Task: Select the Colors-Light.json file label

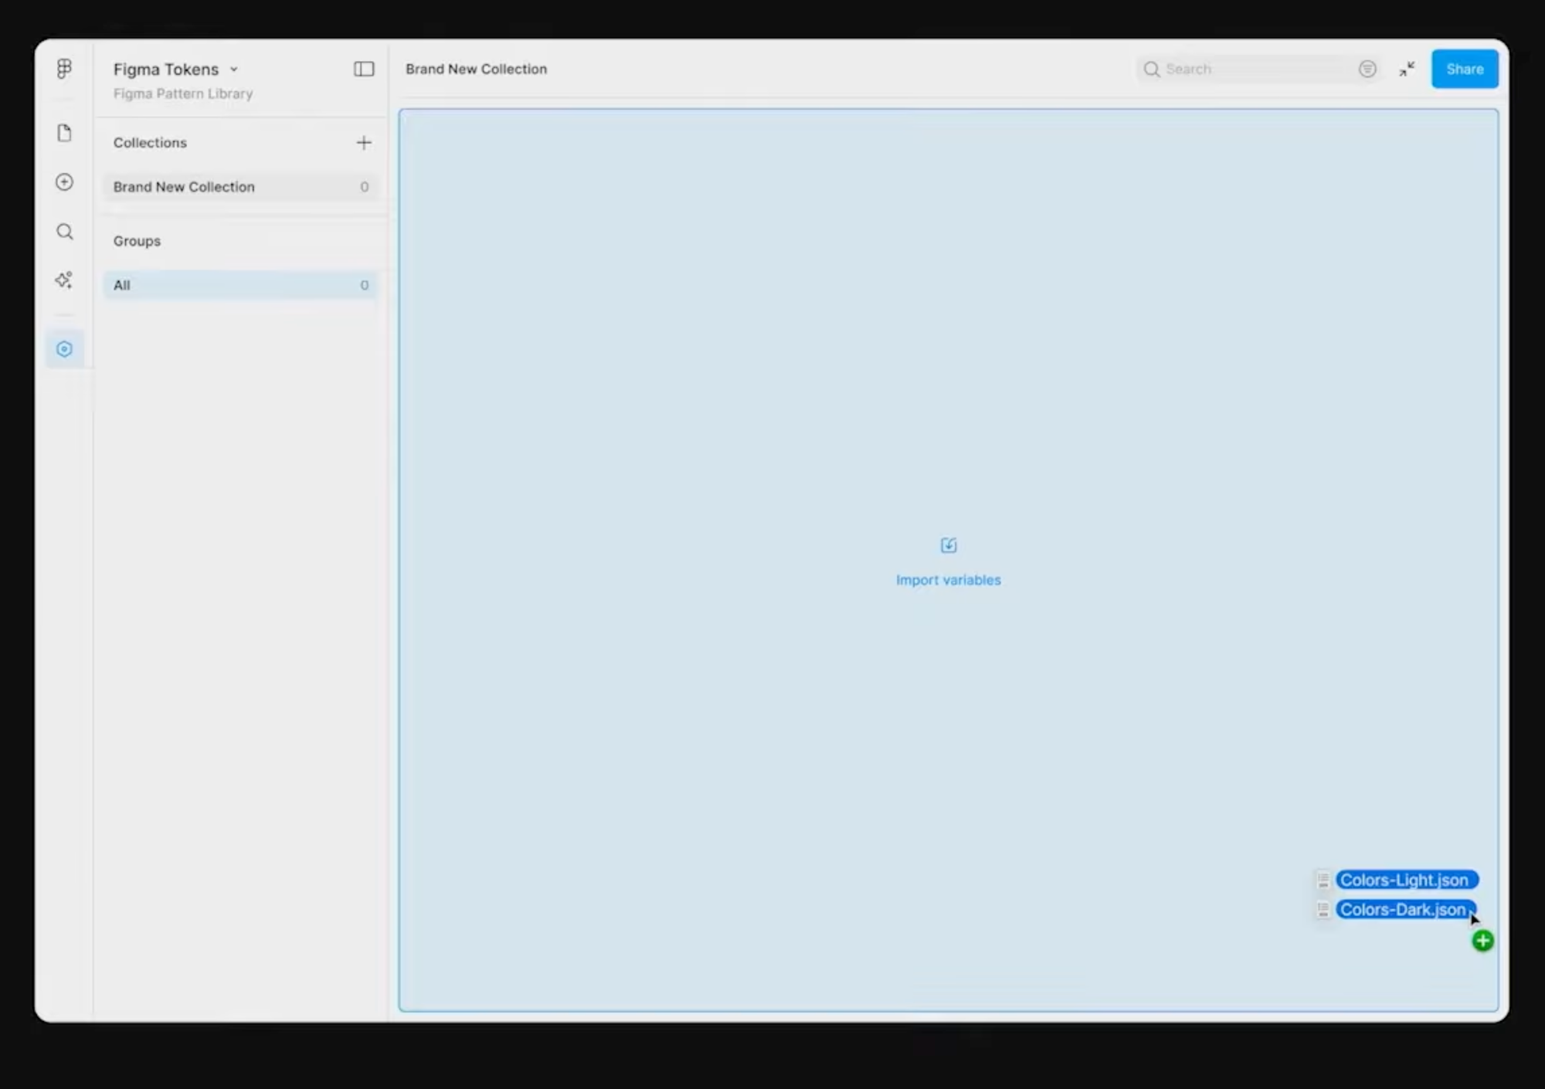Action: (x=1404, y=880)
